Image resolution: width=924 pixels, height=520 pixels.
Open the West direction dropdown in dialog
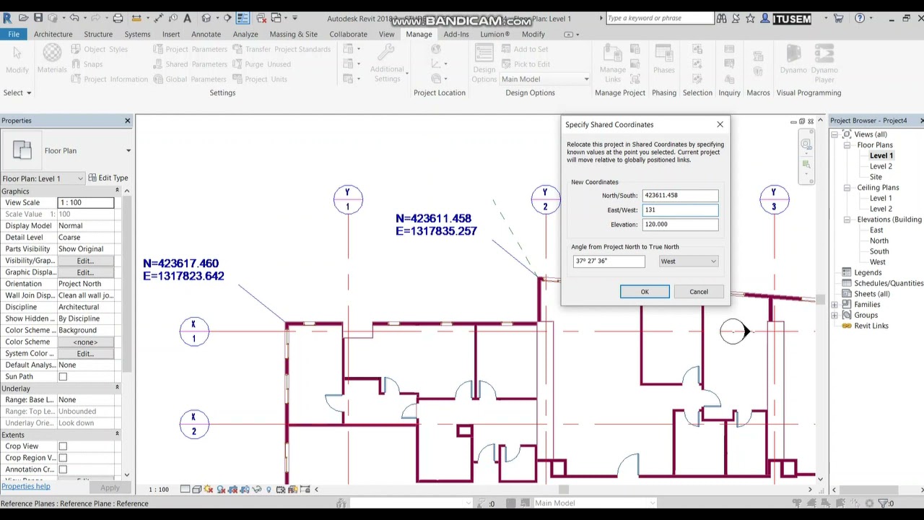(689, 261)
